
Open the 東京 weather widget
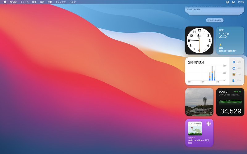(x=230, y=40)
